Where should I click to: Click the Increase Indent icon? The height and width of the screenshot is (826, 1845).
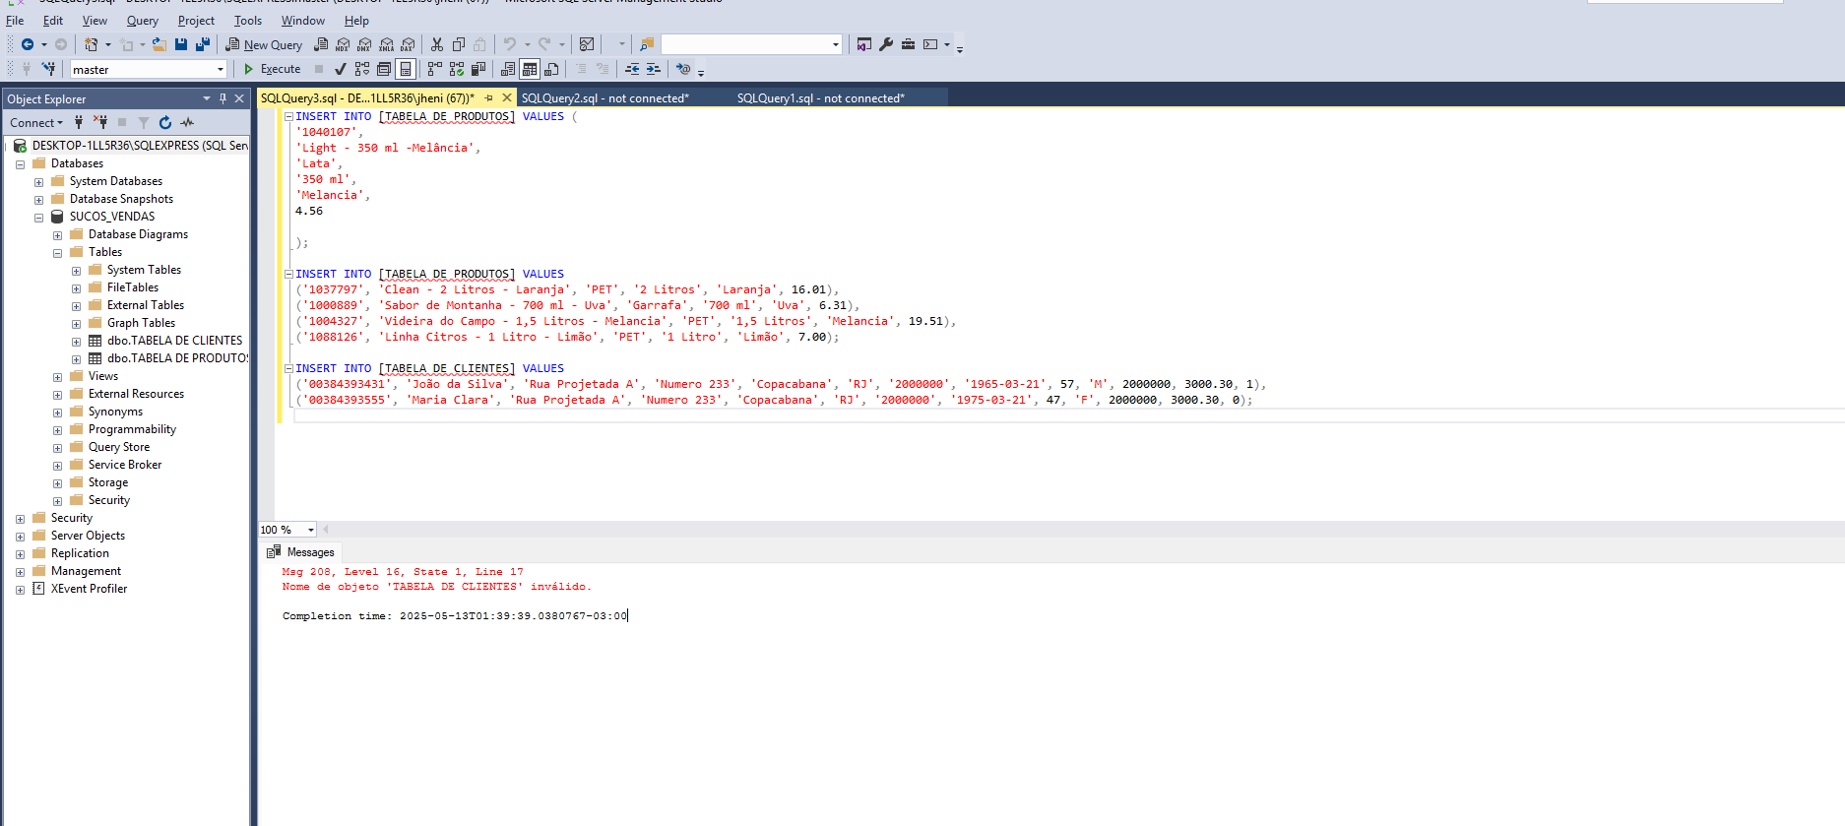(654, 69)
